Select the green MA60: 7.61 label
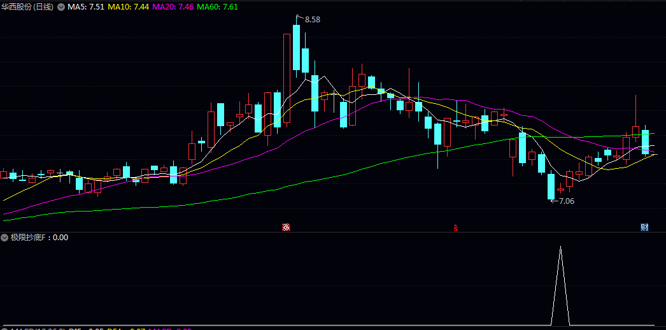666x330 pixels. pos(218,7)
